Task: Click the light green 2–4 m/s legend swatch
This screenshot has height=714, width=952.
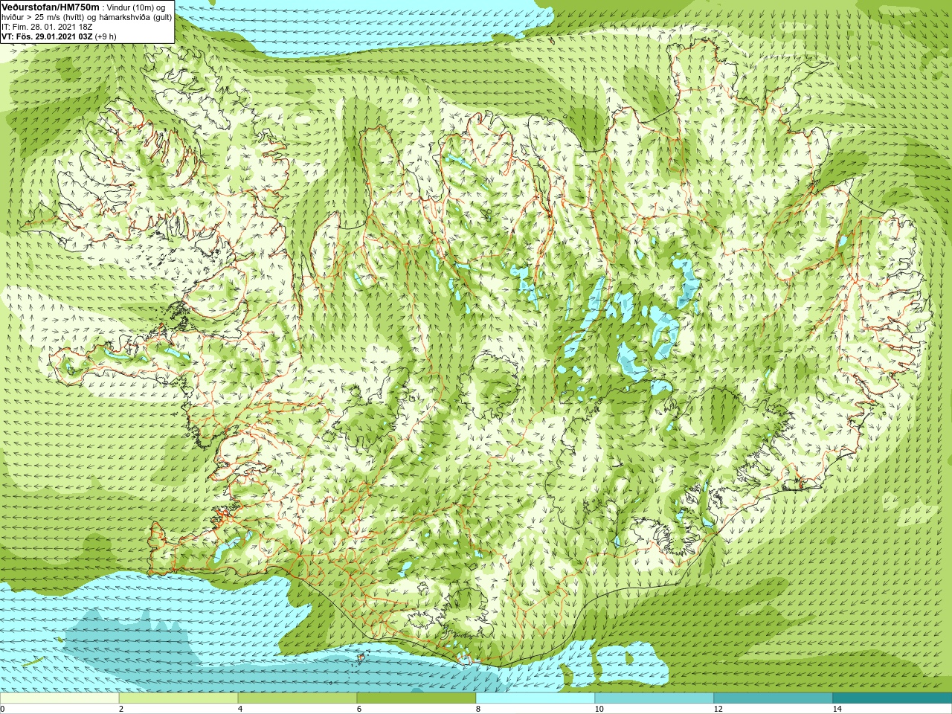Action: coord(178,698)
